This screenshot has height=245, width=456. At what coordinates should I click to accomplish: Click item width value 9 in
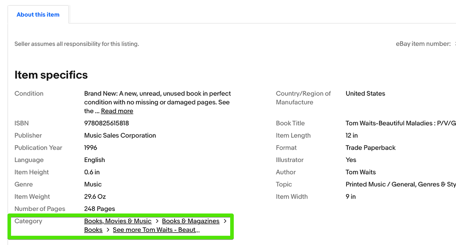350,197
